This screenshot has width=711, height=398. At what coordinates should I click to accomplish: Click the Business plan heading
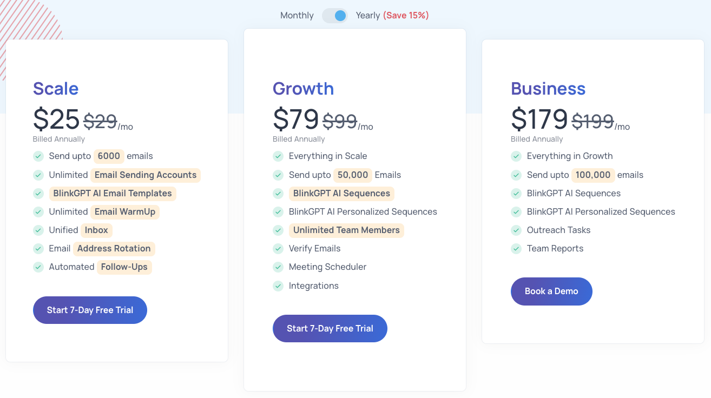[x=548, y=89]
